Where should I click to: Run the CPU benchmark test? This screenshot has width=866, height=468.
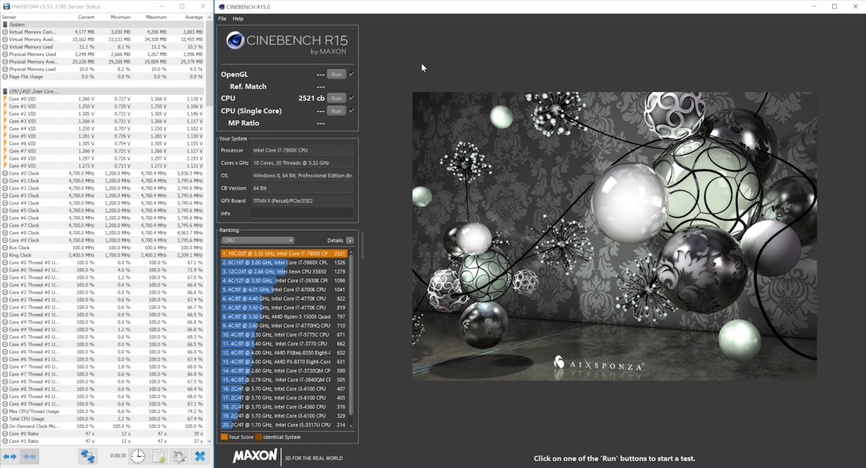tap(336, 98)
